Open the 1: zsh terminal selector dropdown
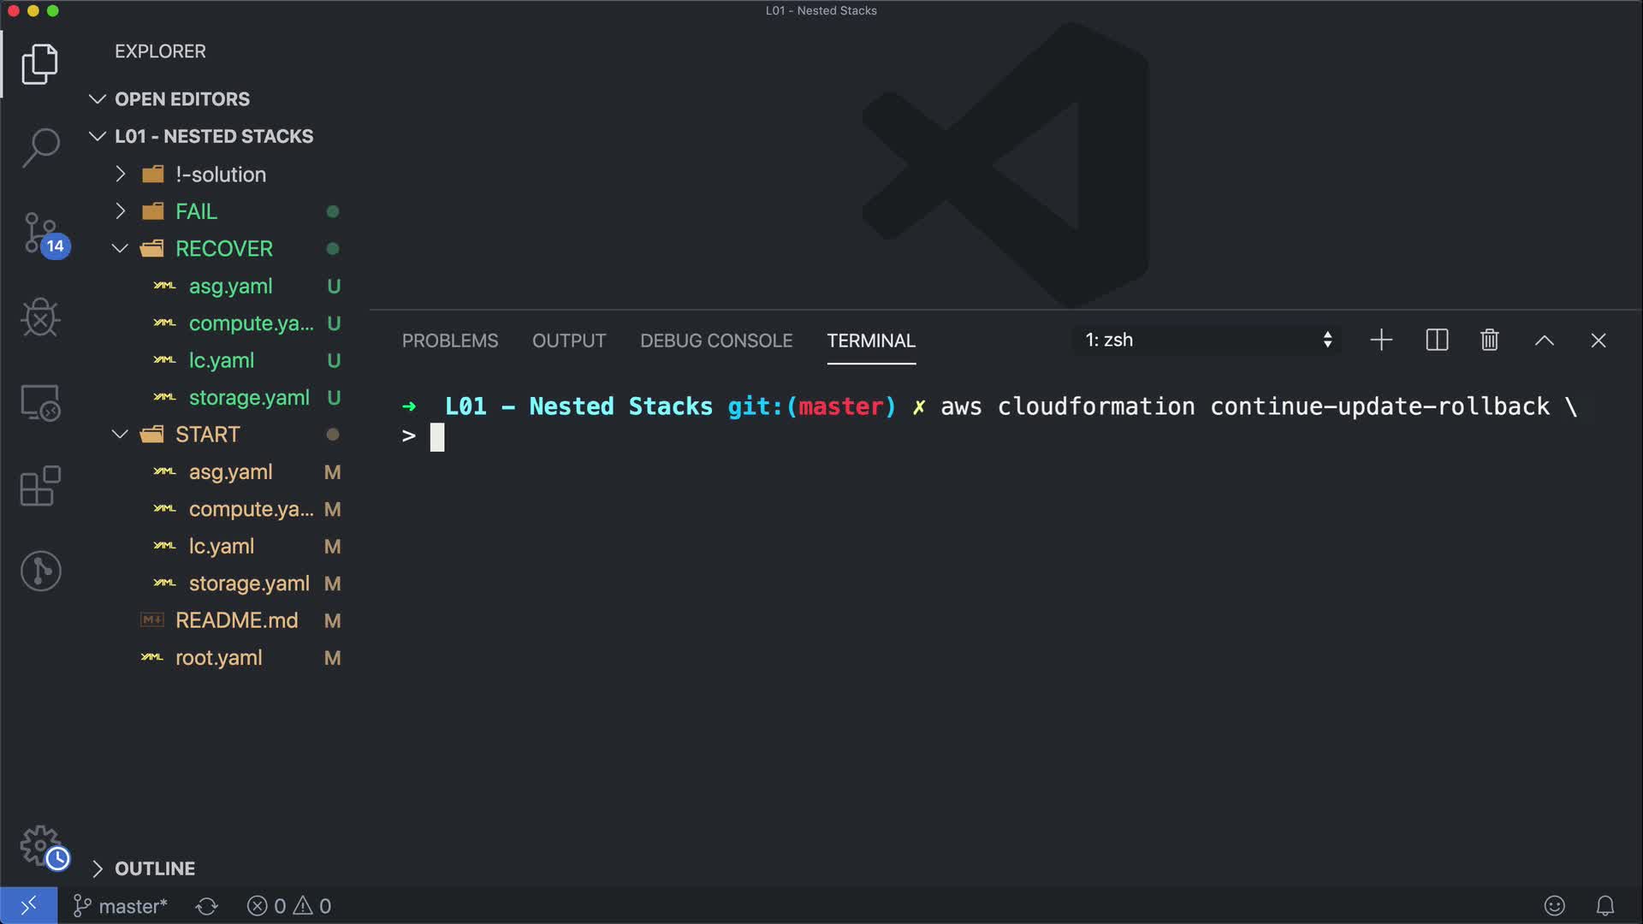This screenshot has width=1643, height=924. (1207, 341)
